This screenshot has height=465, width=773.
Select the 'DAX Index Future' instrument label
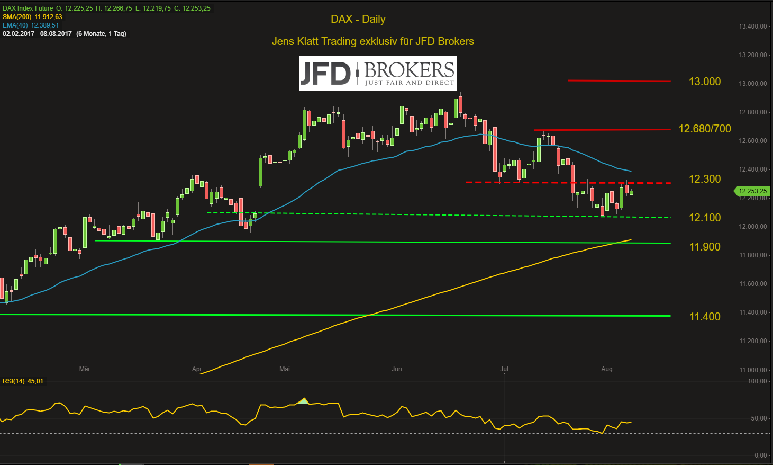click(x=28, y=8)
